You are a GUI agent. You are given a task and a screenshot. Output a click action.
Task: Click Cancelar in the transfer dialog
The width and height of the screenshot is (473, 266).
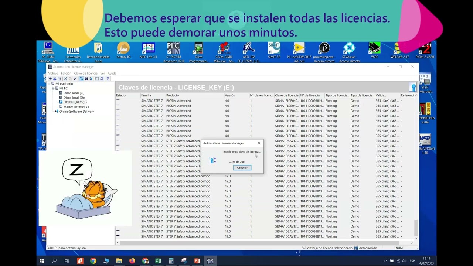(242, 168)
